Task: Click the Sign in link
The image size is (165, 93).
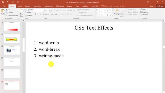Action: pos(152,6)
